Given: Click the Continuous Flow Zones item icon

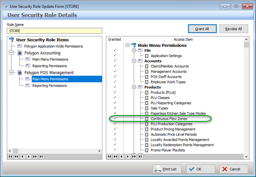Looking at the screenshot, I should (x=147, y=119).
